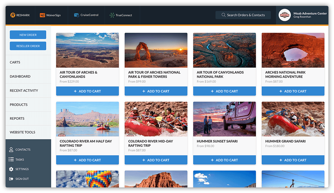The width and height of the screenshot is (334, 193).
Task: Open the zipline photo thumbnail
Action: click(293, 179)
